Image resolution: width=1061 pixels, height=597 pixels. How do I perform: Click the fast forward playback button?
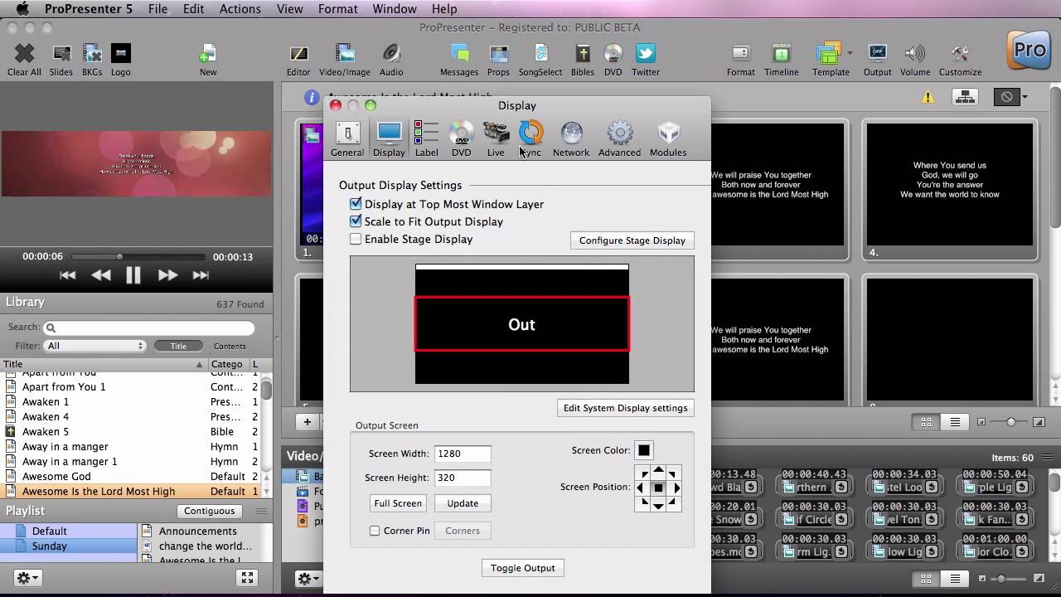pos(167,275)
